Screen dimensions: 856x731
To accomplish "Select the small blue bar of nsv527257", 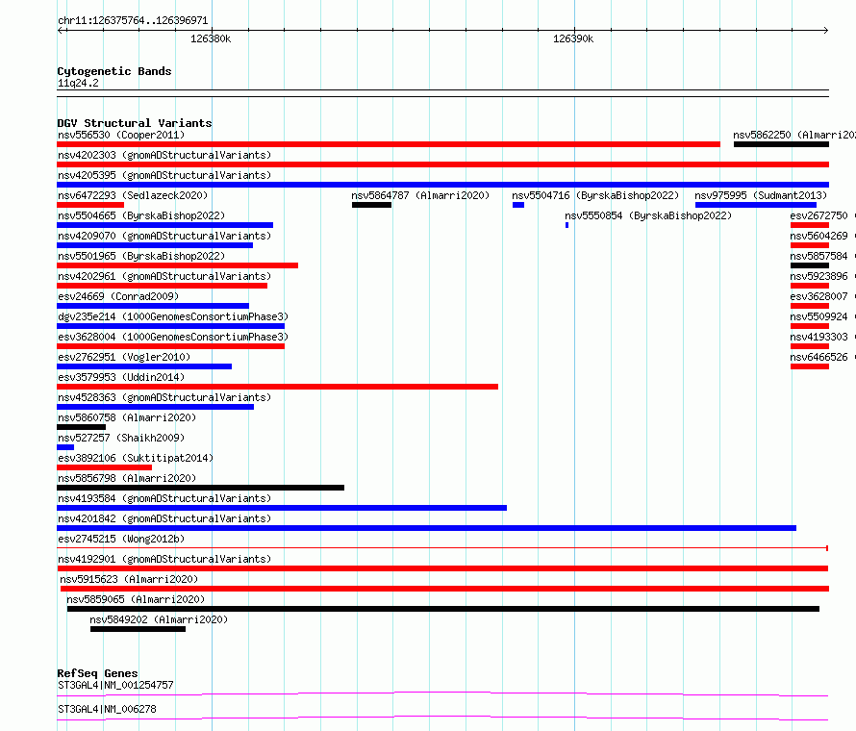I will point(65,447).
